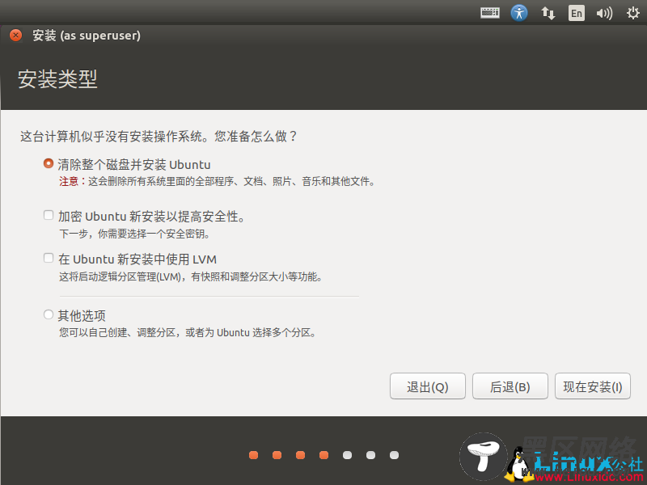Select 清除整个磁盘并安装 Ubuntu radio option

[x=49, y=163]
